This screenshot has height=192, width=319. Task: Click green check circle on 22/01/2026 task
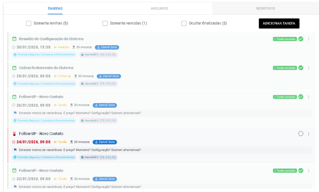(x=301, y=171)
